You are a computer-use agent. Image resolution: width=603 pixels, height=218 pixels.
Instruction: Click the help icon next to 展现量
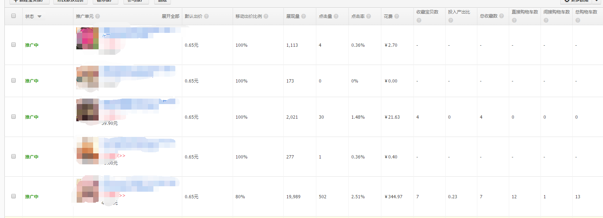click(304, 16)
